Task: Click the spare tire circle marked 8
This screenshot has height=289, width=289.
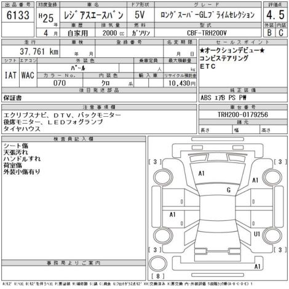Action: tap(158, 264)
